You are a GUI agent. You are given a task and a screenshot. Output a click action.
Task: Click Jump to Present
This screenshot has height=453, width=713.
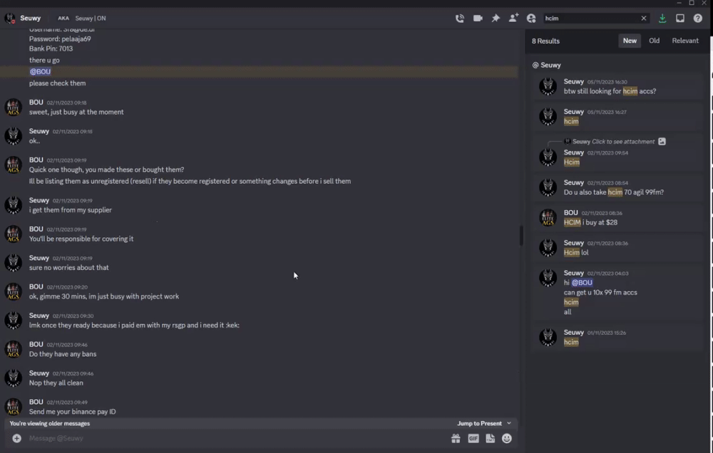point(479,424)
